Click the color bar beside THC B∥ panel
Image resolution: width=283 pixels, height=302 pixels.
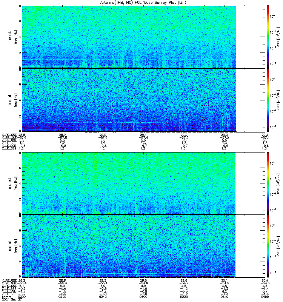pos(268,246)
